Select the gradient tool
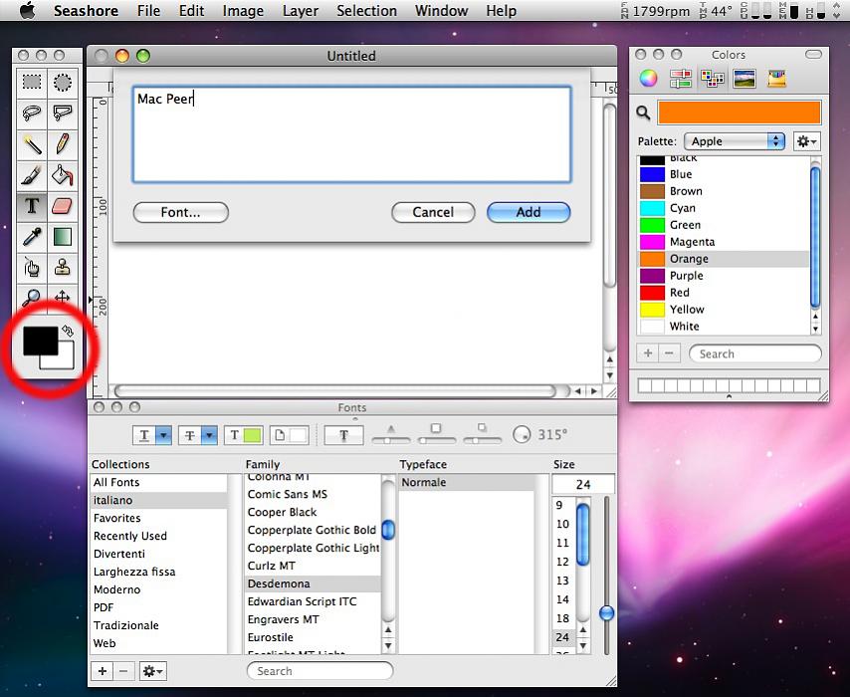Viewport: 850px width, 697px height. coord(63,237)
